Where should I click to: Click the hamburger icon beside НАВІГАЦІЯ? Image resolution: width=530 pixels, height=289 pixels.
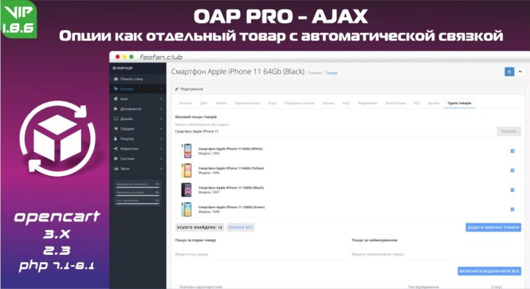click(114, 68)
